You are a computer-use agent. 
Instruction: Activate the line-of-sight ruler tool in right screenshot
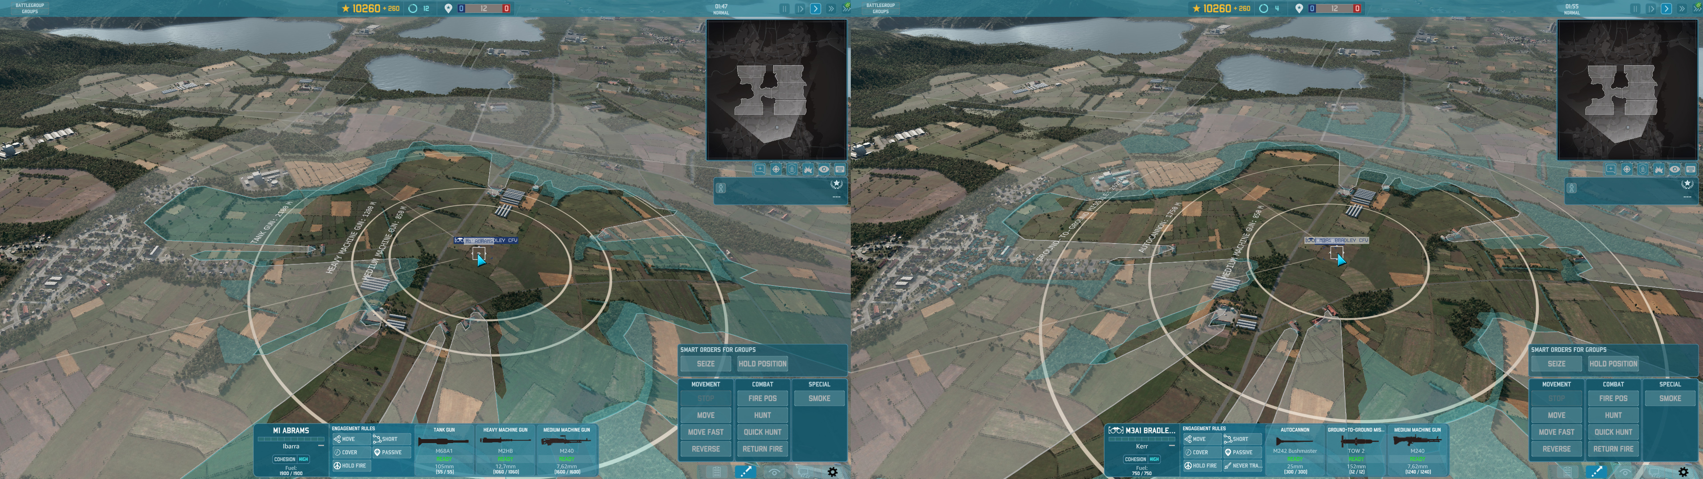click(x=1596, y=472)
